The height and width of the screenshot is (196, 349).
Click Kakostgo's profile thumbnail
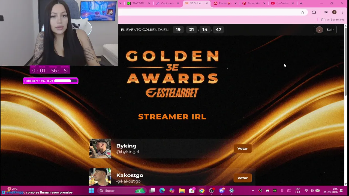pyautogui.click(x=100, y=177)
